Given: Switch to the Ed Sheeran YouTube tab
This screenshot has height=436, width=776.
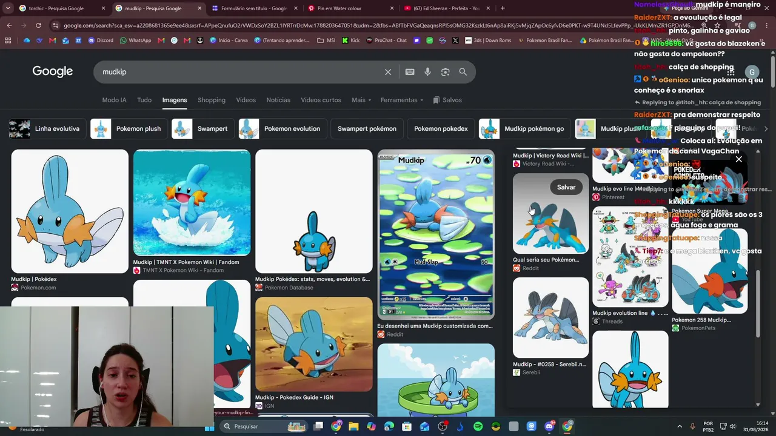Looking at the screenshot, I should tap(447, 8).
